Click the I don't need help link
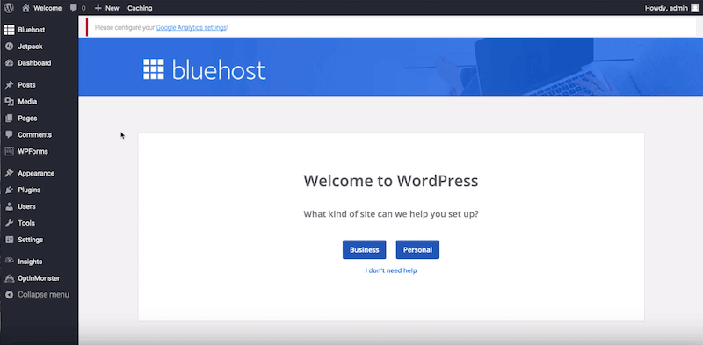The width and height of the screenshot is (703, 345). [391, 270]
